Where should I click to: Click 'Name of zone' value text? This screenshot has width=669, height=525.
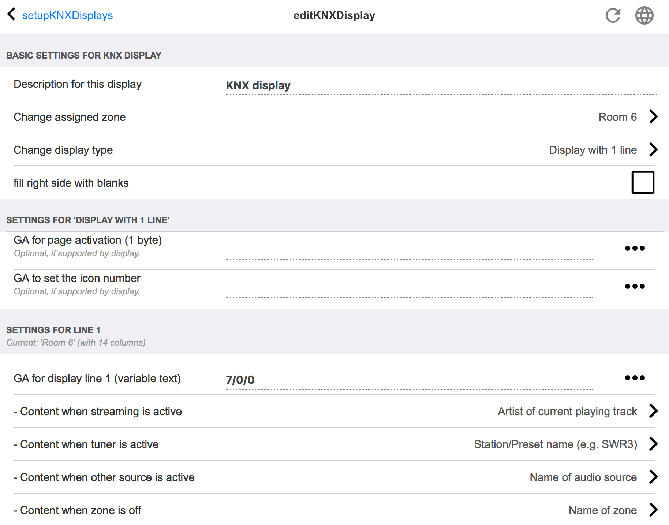(x=603, y=510)
